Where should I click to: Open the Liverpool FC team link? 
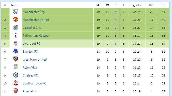pyautogui.click(x=31, y=44)
